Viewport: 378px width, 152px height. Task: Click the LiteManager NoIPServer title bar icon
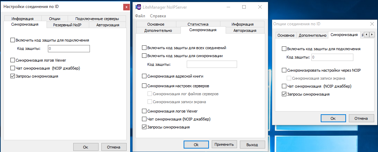(138, 7)
